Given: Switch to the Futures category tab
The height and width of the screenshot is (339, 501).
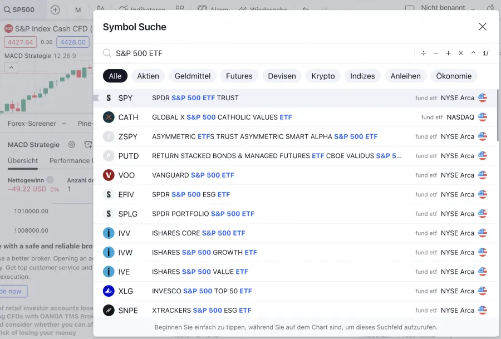Looking at the screenshot, I should (239, 76).
